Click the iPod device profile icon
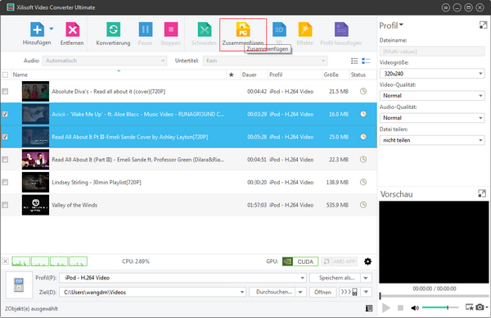Screen dimensions: 491x318 19,285
